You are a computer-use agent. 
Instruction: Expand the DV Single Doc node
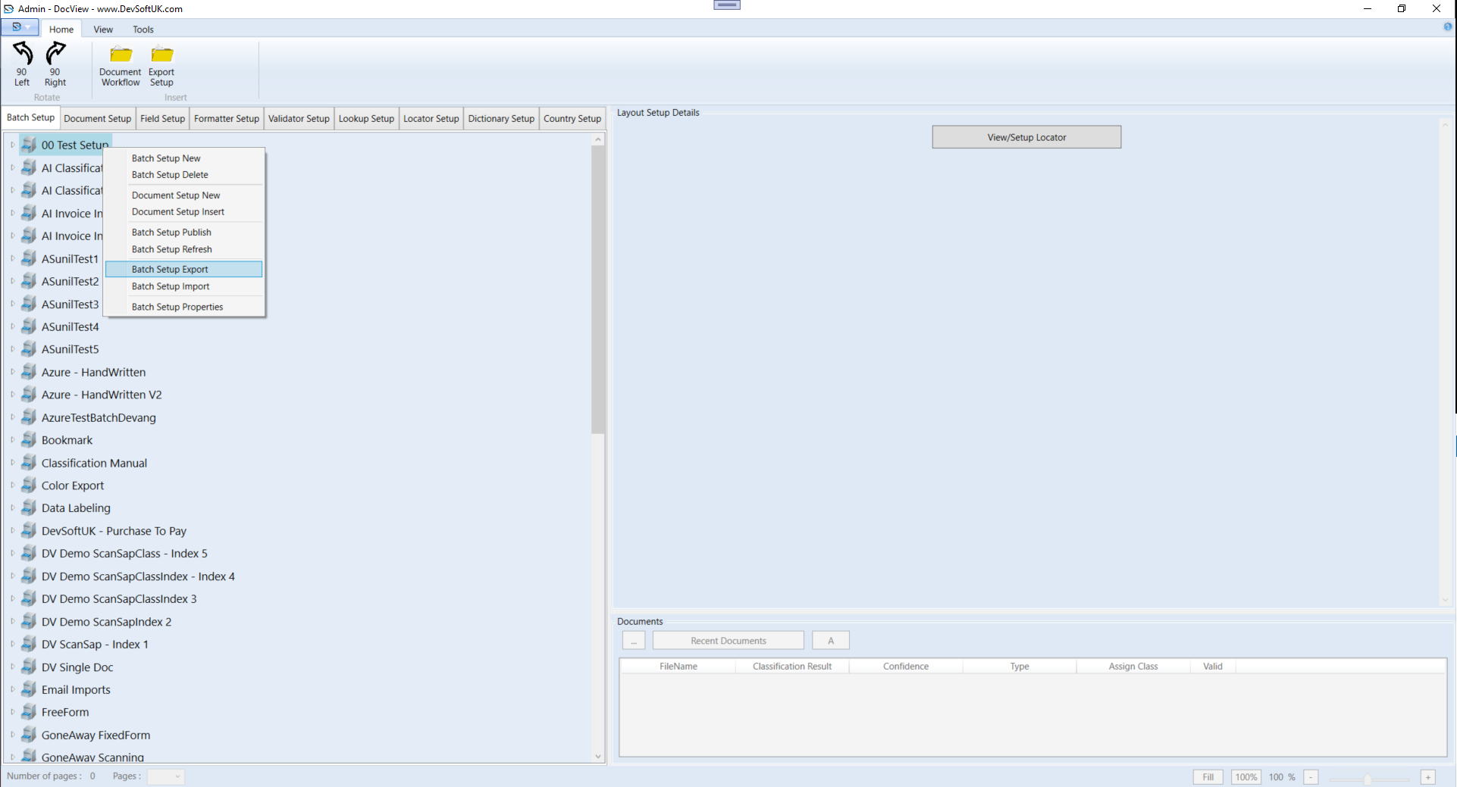[x=12, y=667]
